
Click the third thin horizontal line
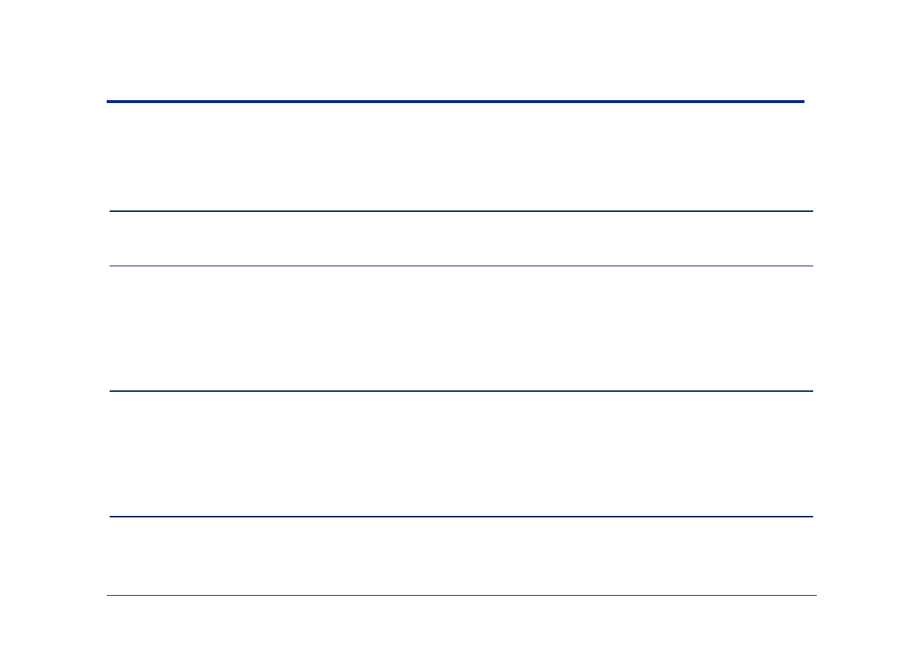461,391
